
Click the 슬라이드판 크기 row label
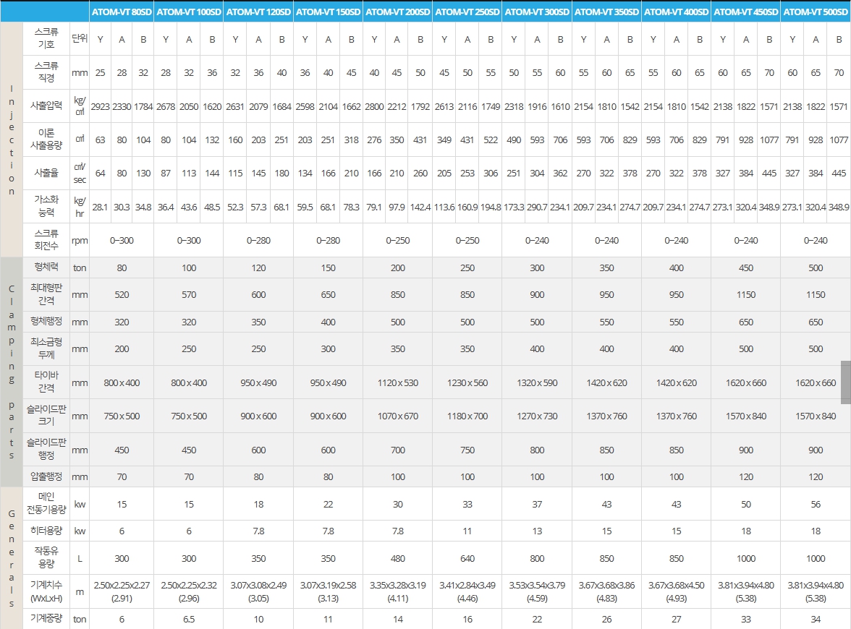[x=46, y=415]
